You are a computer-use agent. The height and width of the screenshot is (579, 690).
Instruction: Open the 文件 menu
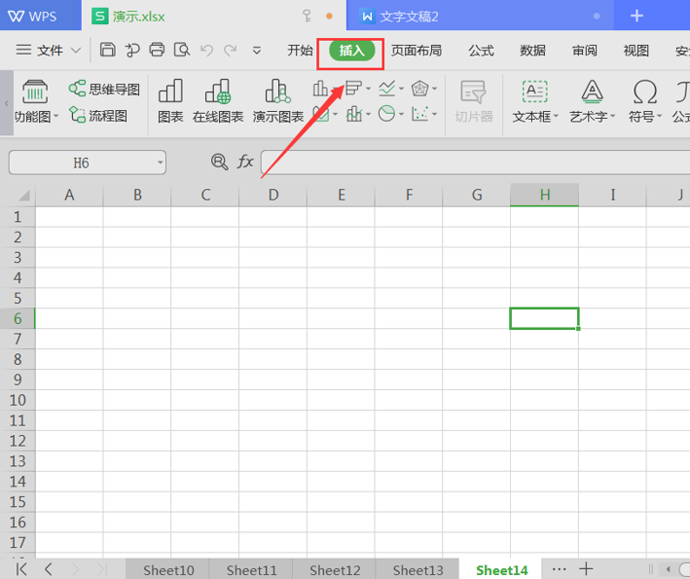click(50, 51)
